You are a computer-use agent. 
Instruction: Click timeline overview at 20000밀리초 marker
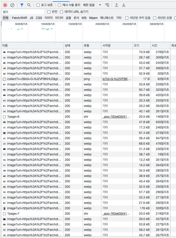pyautogui.click(x=102, y=24)
